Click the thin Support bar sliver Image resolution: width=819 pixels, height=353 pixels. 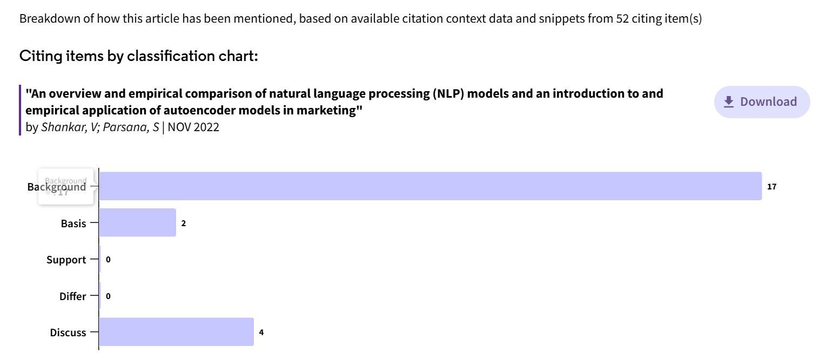[x=100, y=260]
